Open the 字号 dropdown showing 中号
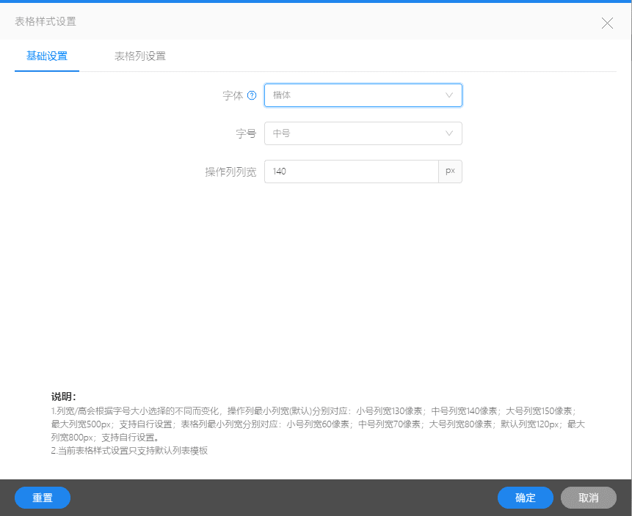The image size is (632, 516). (363, 133)
